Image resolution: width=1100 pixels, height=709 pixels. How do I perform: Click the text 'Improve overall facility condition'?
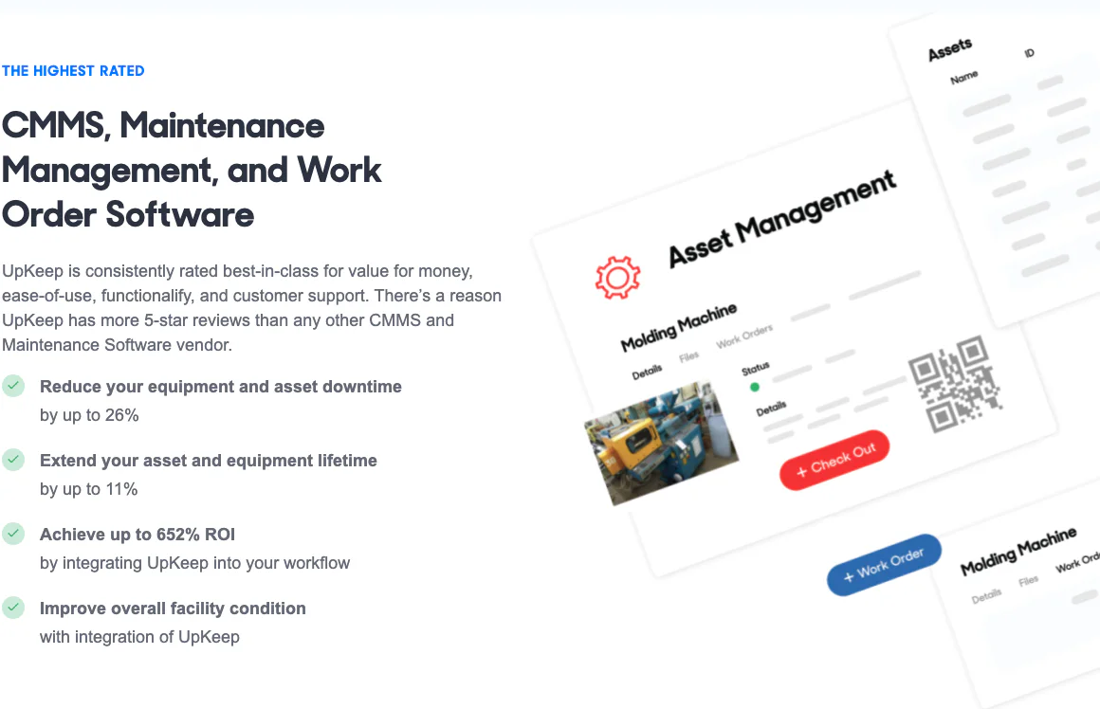pos(173,608)
